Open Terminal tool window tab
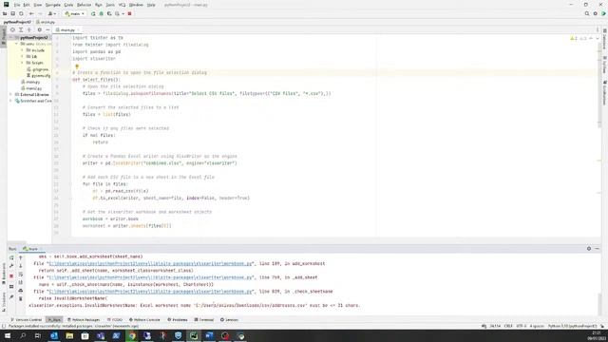The width and height of the screenshot is (608, 342). (x=204, y=320)
